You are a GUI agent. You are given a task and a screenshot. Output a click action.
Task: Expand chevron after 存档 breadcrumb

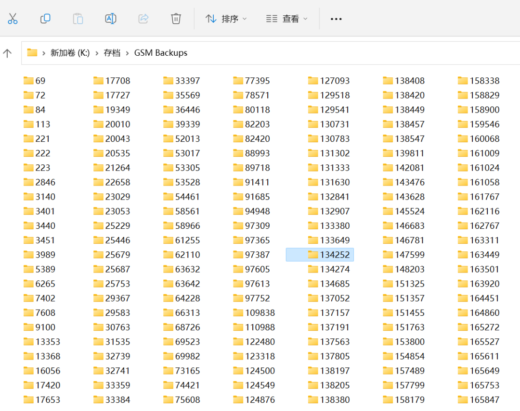click(127, 53)
